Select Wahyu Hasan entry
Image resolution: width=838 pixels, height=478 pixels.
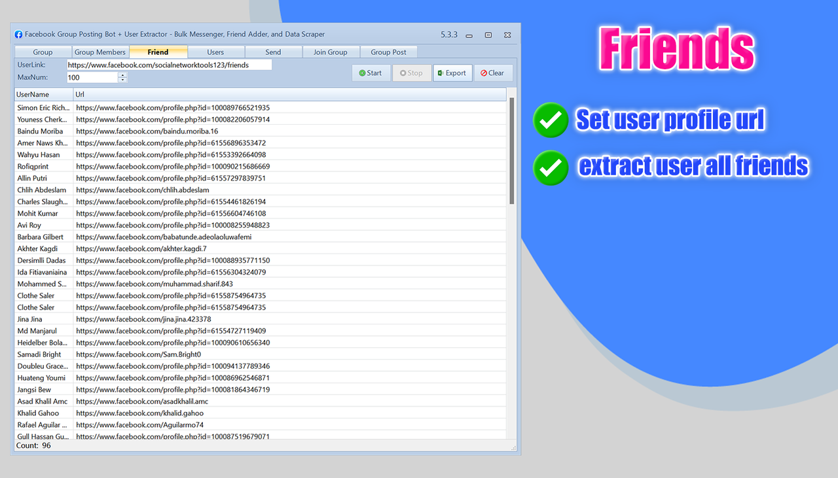tap(260, 155)
